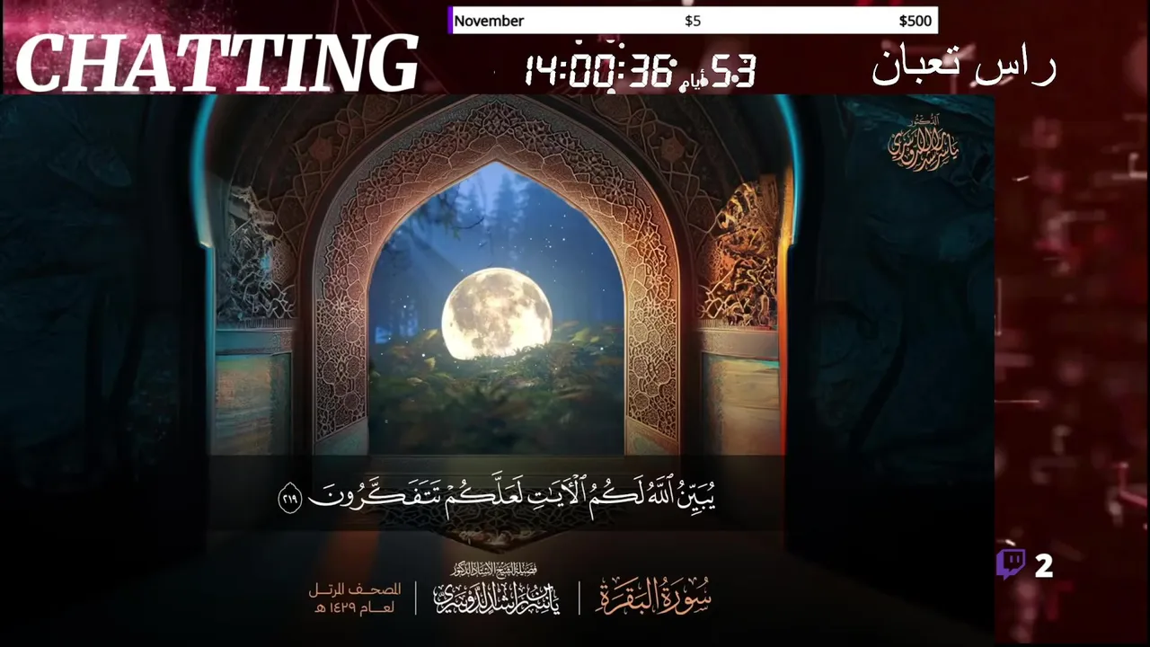Click the November donation goal bar
Screen dimensions: 1150x647
click(x=693, y=21)
